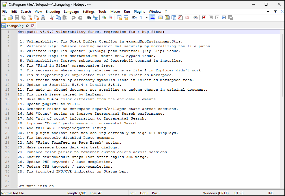Image resolution: width=285 pixels, height=196 pixels.
Task: Open the Window menu
Action: click(155, 11)
